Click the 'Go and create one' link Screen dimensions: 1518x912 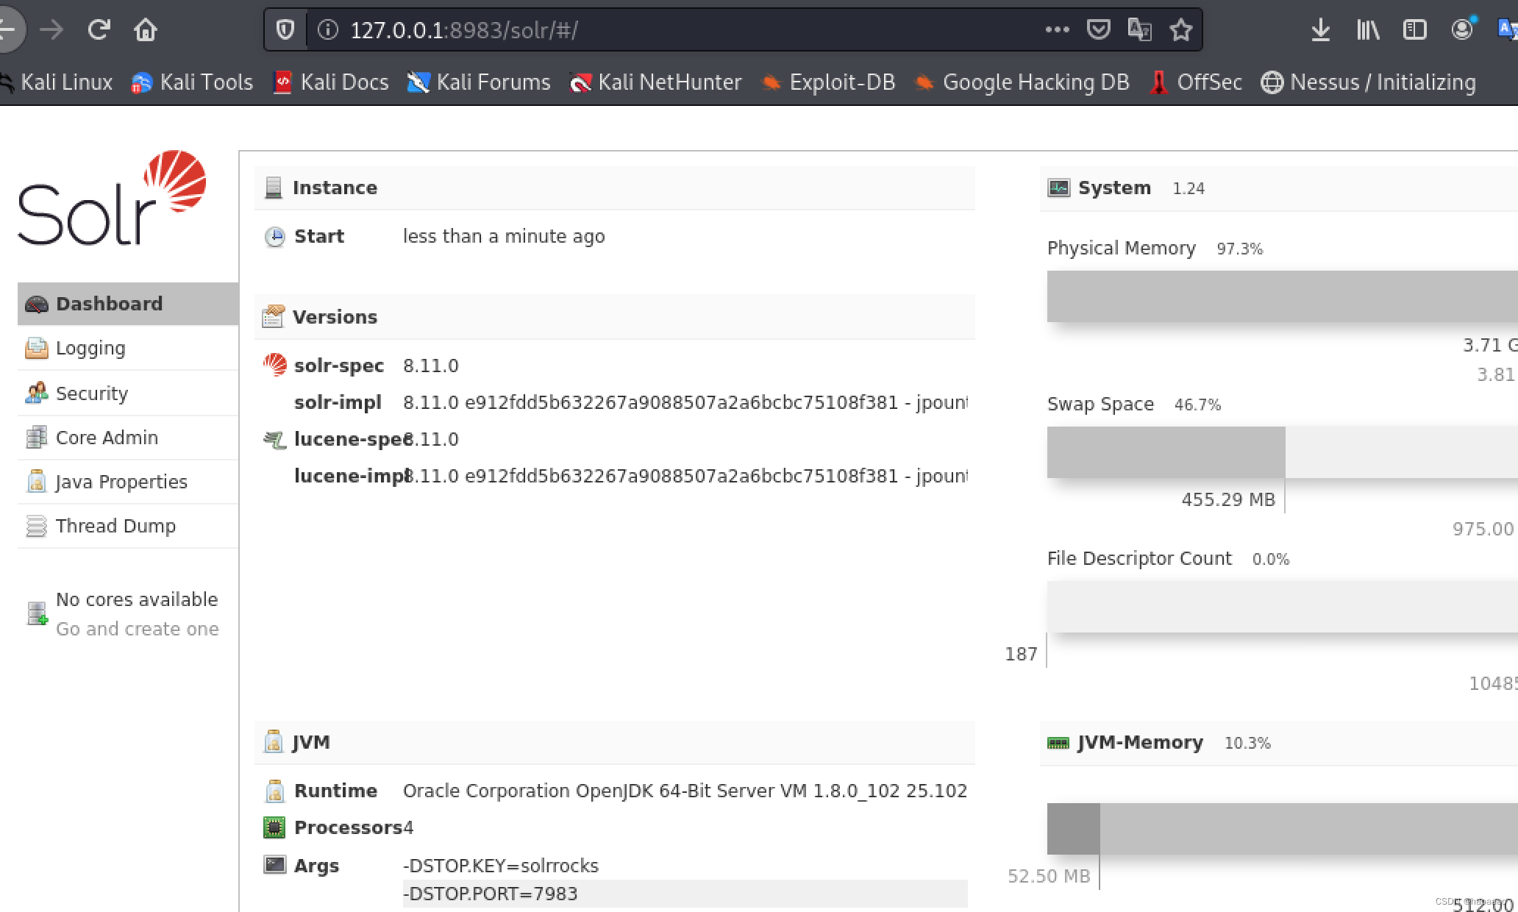138,629
